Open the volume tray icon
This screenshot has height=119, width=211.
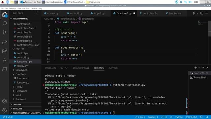point(190,2)
